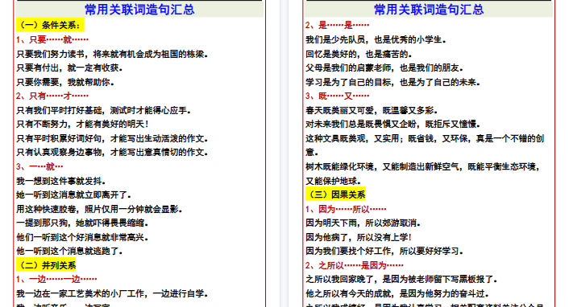Select the sentence starting '一提到那只狗'

(82, 223)
